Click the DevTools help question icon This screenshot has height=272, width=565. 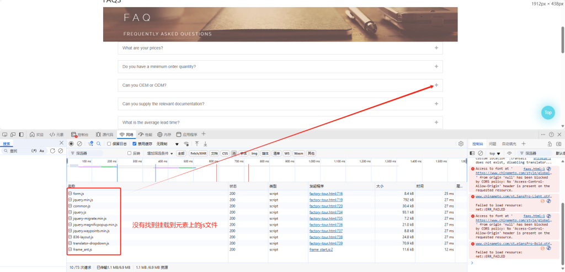coord(551,135)
